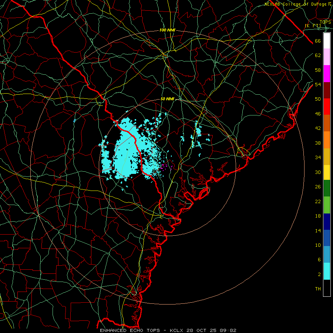Click the "50 NMI" range ring label
Image resolution: width=333 pixels, height=333 pixels.
pos(167,99)
